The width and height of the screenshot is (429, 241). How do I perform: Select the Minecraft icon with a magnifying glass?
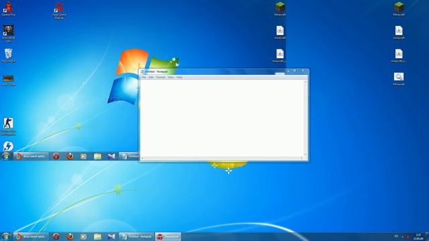[x=399, y=79]
